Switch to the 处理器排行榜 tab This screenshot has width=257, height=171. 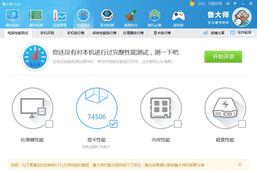click(x=133, y=33)
